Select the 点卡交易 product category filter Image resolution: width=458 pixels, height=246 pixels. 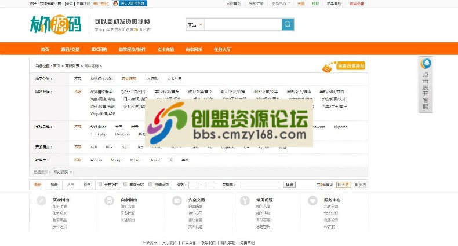(x=174, y=79)
